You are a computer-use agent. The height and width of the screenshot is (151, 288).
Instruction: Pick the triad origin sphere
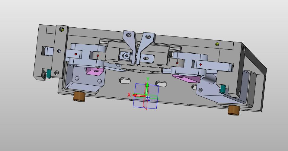click(x=147, y=97)
